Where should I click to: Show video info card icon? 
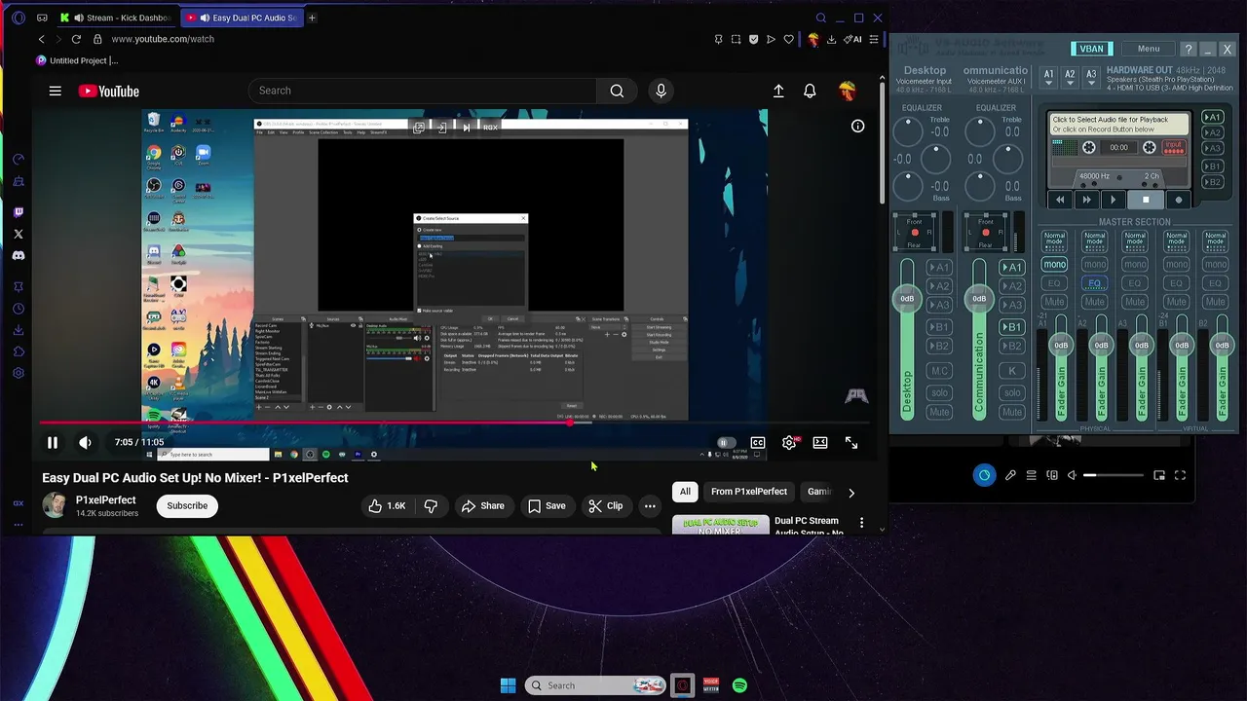coord(857,126)
